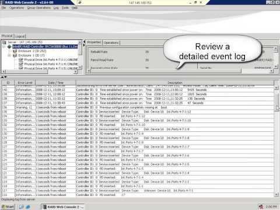This screenshot has width=280, height=210.
Task: Select log event ID 125
Action: click(x=138, y=156)
